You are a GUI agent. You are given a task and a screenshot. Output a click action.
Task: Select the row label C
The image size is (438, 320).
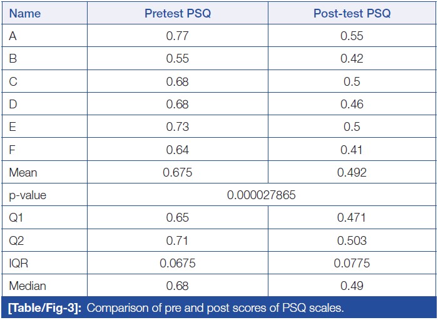click(13, 81)
